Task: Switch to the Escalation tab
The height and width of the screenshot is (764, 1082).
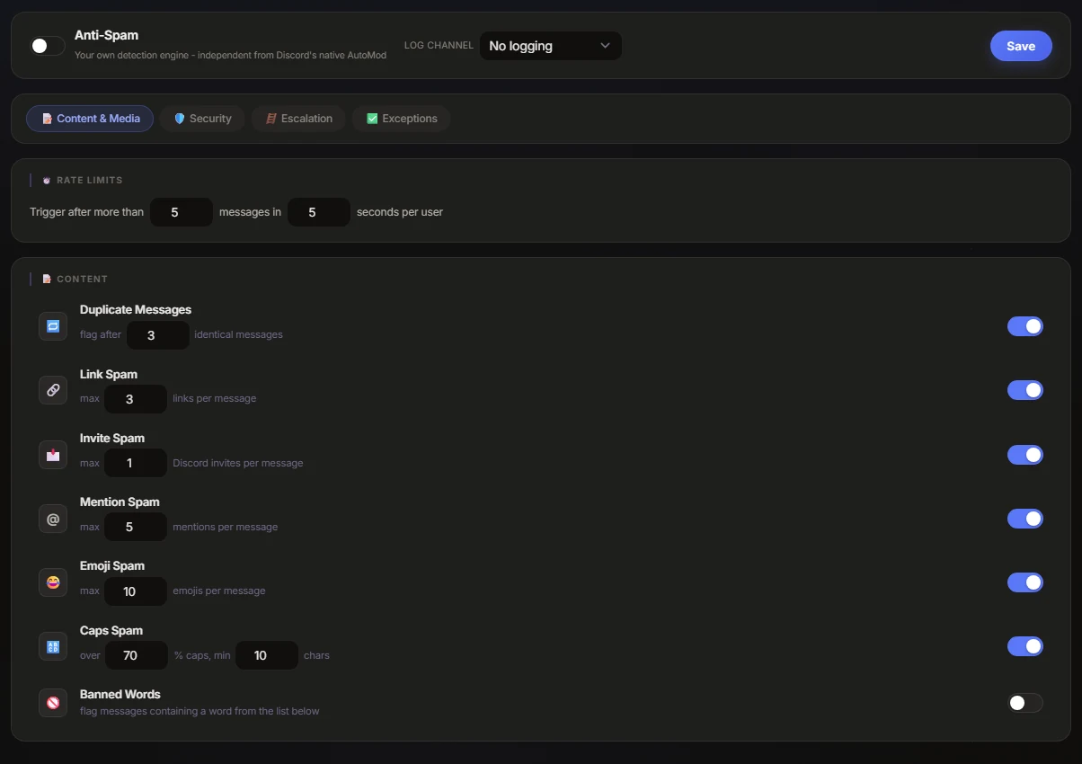Action: pyautogui.click(x=299, y=119)
